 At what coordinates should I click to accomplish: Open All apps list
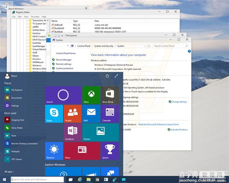point(9,172)
